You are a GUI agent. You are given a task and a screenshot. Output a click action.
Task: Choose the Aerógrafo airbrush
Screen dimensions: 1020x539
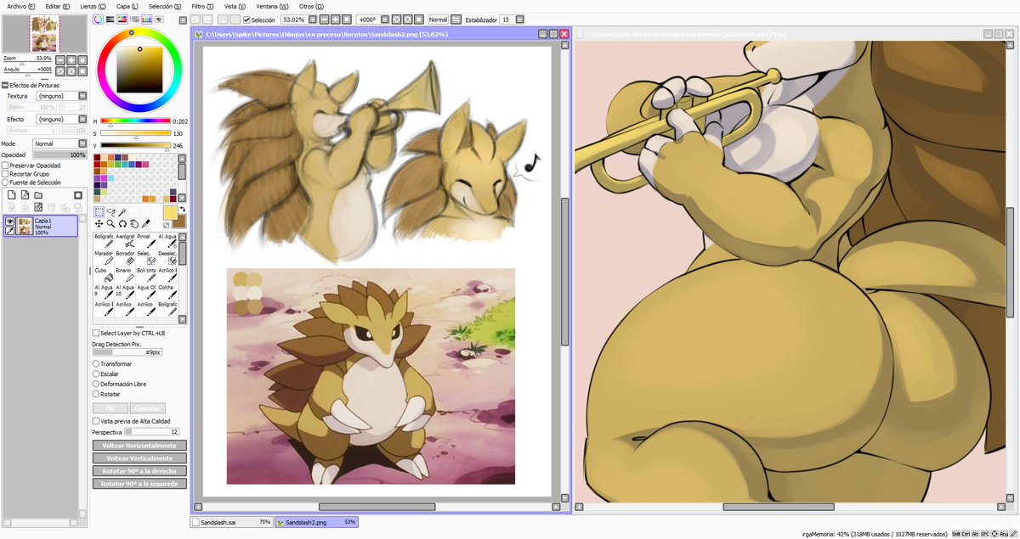125,240
